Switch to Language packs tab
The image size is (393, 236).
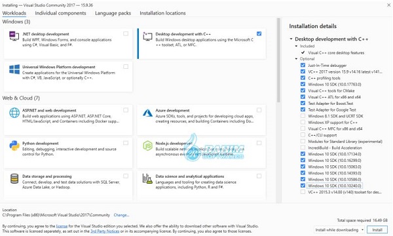click(113, 13)
